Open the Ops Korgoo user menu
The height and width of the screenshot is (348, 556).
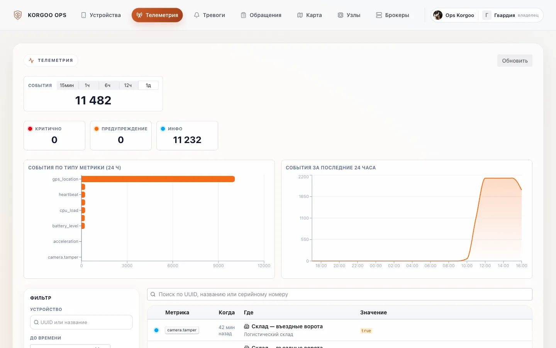pyautogui.click(x=454, y=15)
